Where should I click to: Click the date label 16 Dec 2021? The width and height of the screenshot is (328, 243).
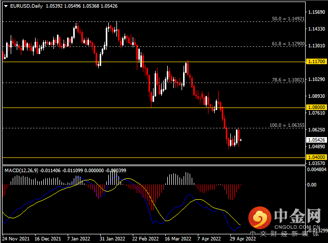click(x=48, y=238)
